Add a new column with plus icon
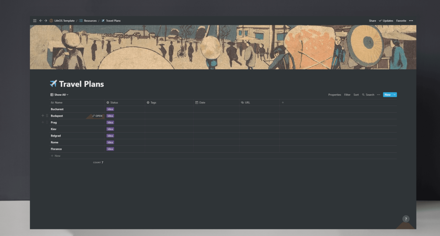440x236 pixels. tap(283, 103)
